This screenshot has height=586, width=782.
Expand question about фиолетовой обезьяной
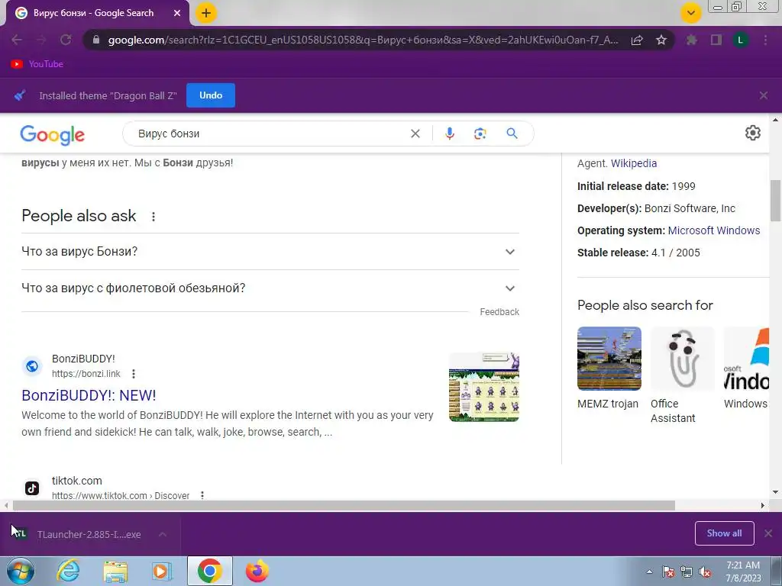point(270,288)
